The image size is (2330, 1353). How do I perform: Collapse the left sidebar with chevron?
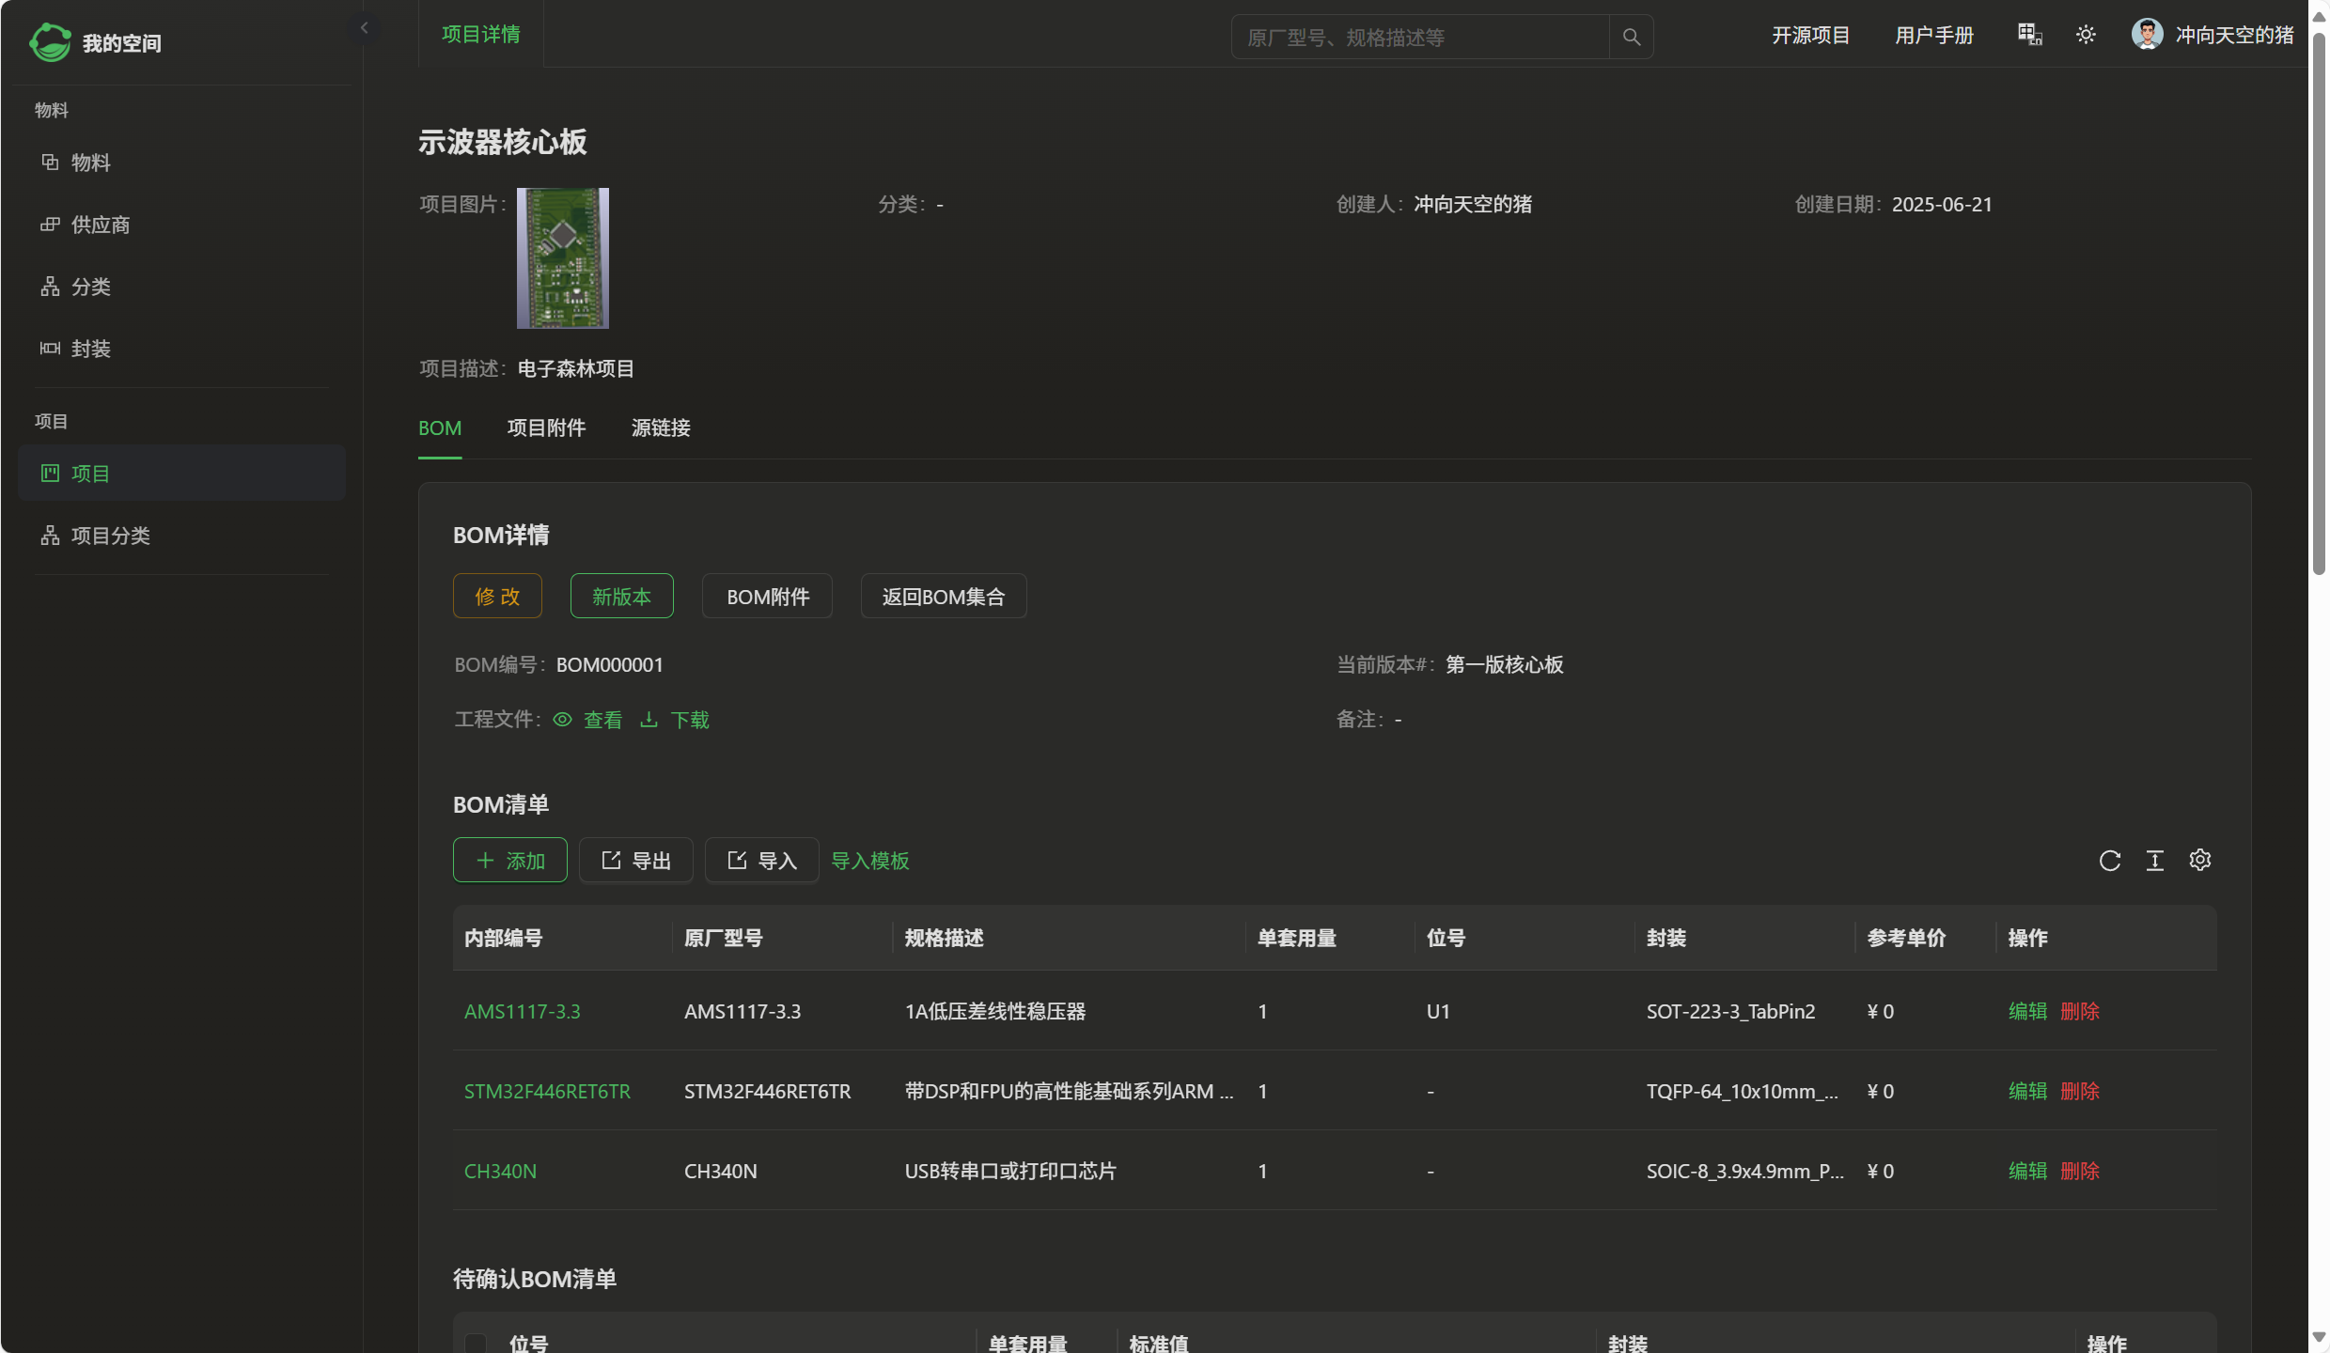364,28
